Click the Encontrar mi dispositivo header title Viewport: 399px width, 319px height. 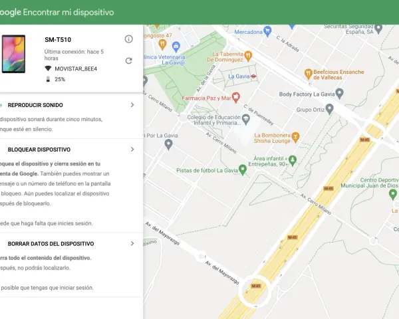(x=68, y=12)
